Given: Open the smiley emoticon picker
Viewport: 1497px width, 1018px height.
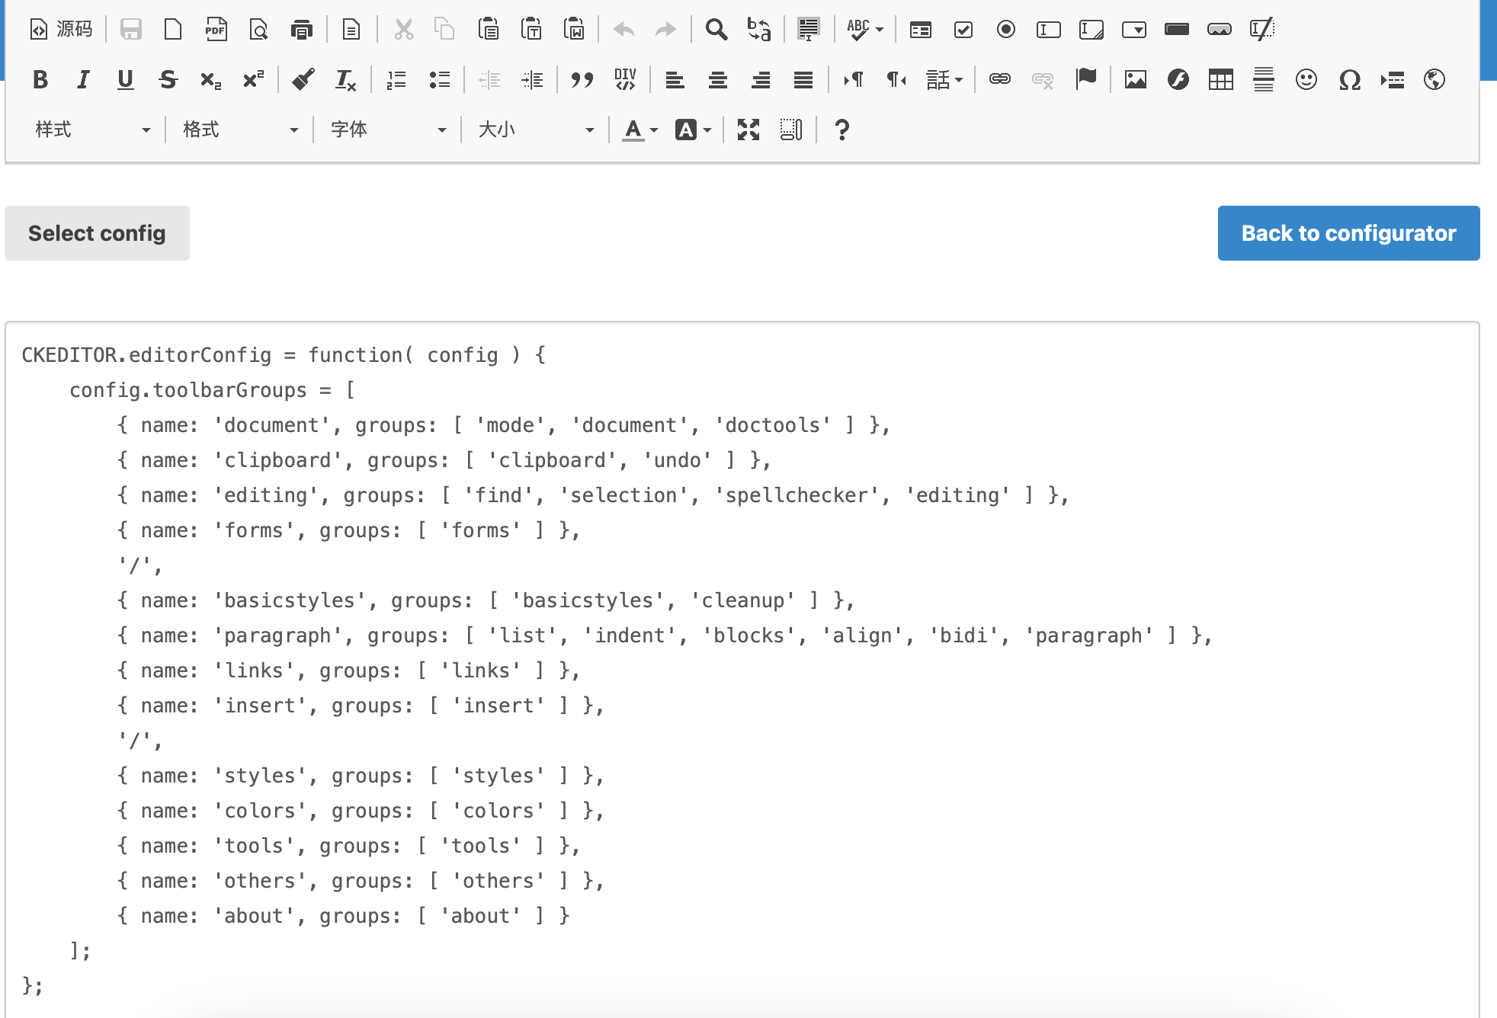Looking at the screenshot, I should [x=1306, y=79].
